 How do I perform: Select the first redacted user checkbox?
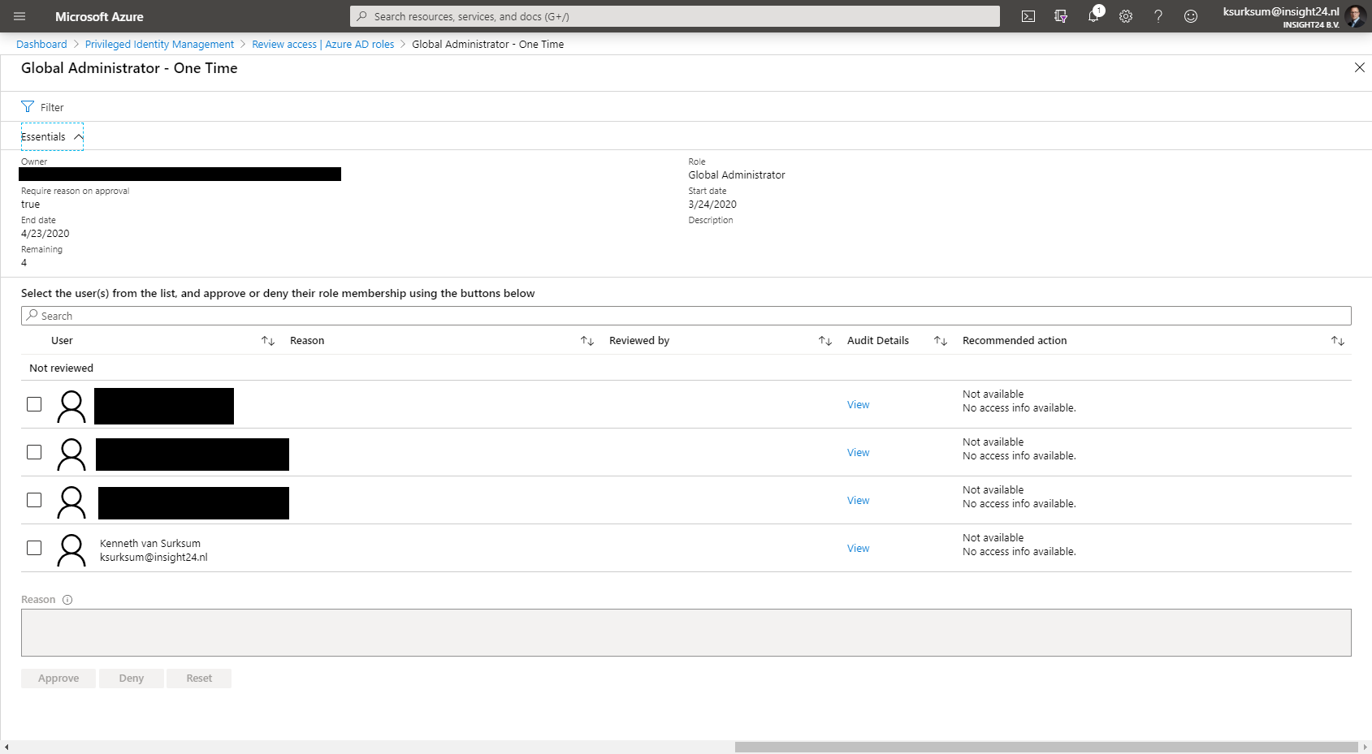34,404
